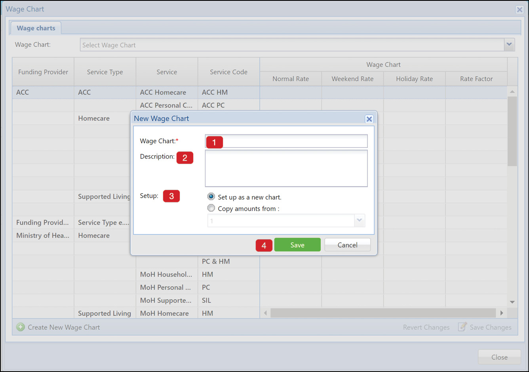The image size is (529, 372).
Task: Click the 'ACC Personal C...' service cell
Action: [x=167, y=105]
